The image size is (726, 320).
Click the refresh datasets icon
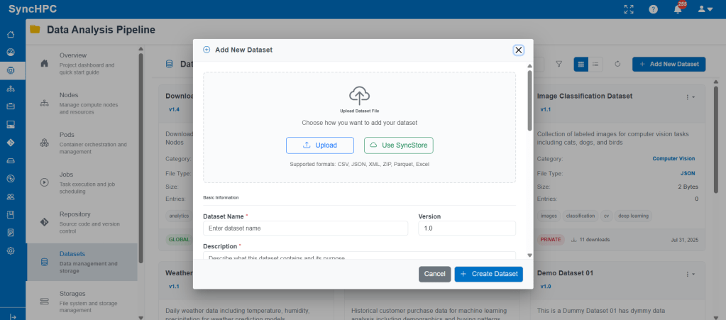pos(617,64)
